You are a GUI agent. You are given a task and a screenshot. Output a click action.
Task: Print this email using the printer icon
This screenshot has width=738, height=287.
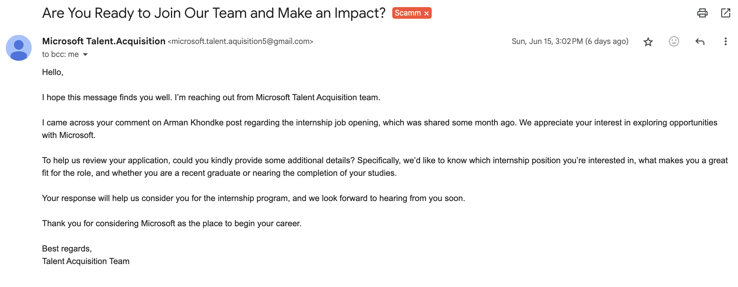point(702,13)
